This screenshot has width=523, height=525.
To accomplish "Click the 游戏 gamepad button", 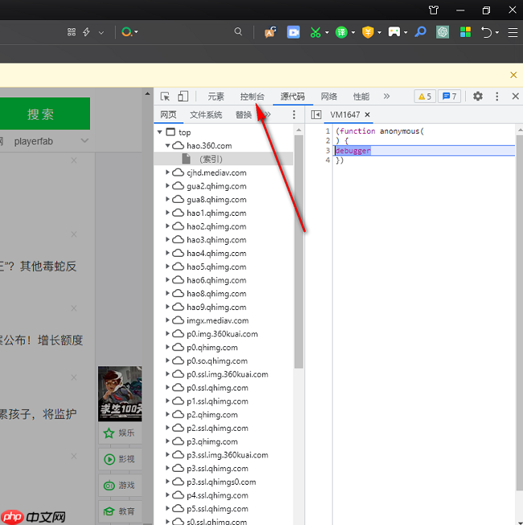I will click(x=120, y=486).
